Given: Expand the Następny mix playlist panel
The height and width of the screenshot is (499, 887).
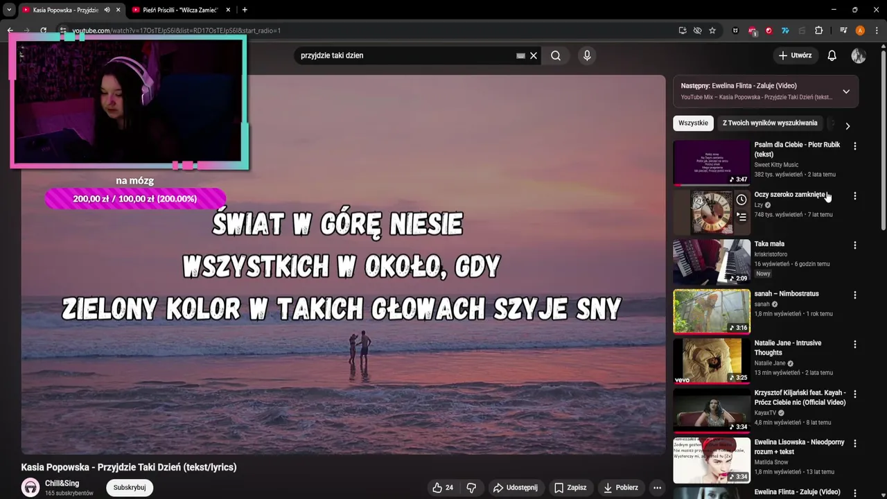Looking at the screenshot, I should tap(846, 91).
